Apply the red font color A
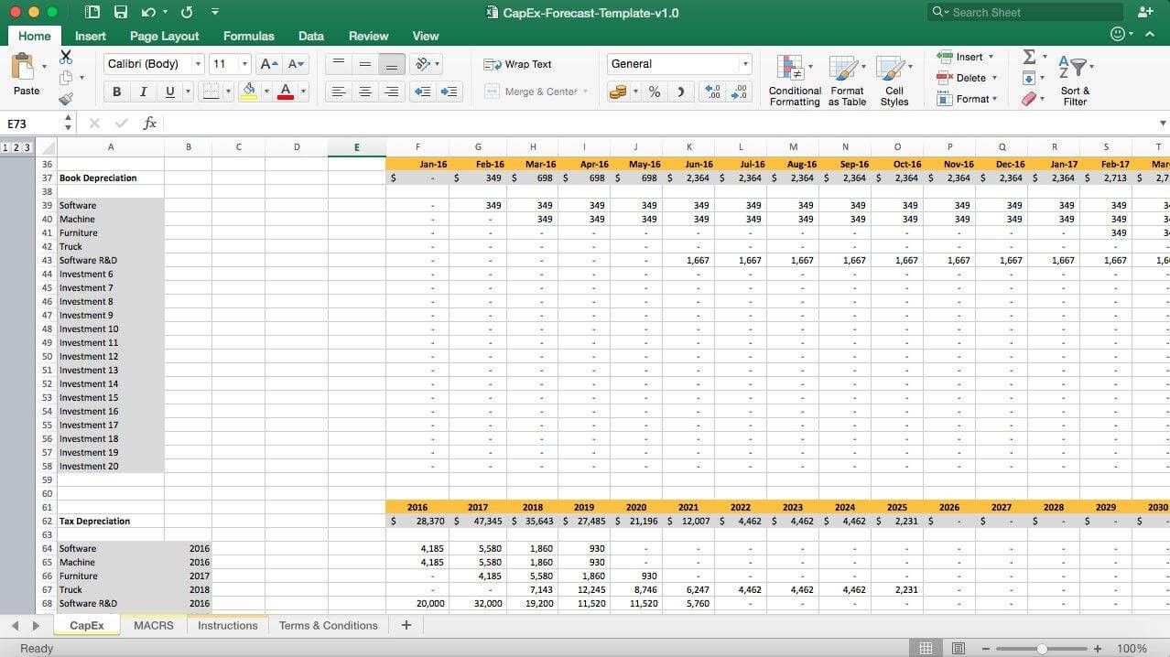The height and width of the screenshot is (657, 1170). pos(286,92)
